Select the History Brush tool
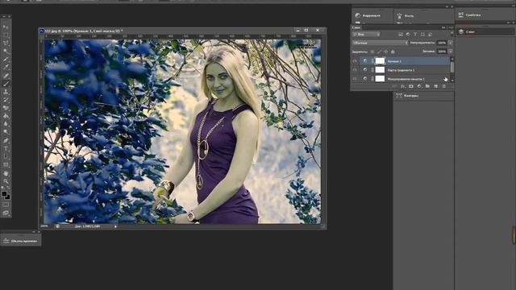Image resolution: width=516 pixels, height=290 pixels. (6, 100)
